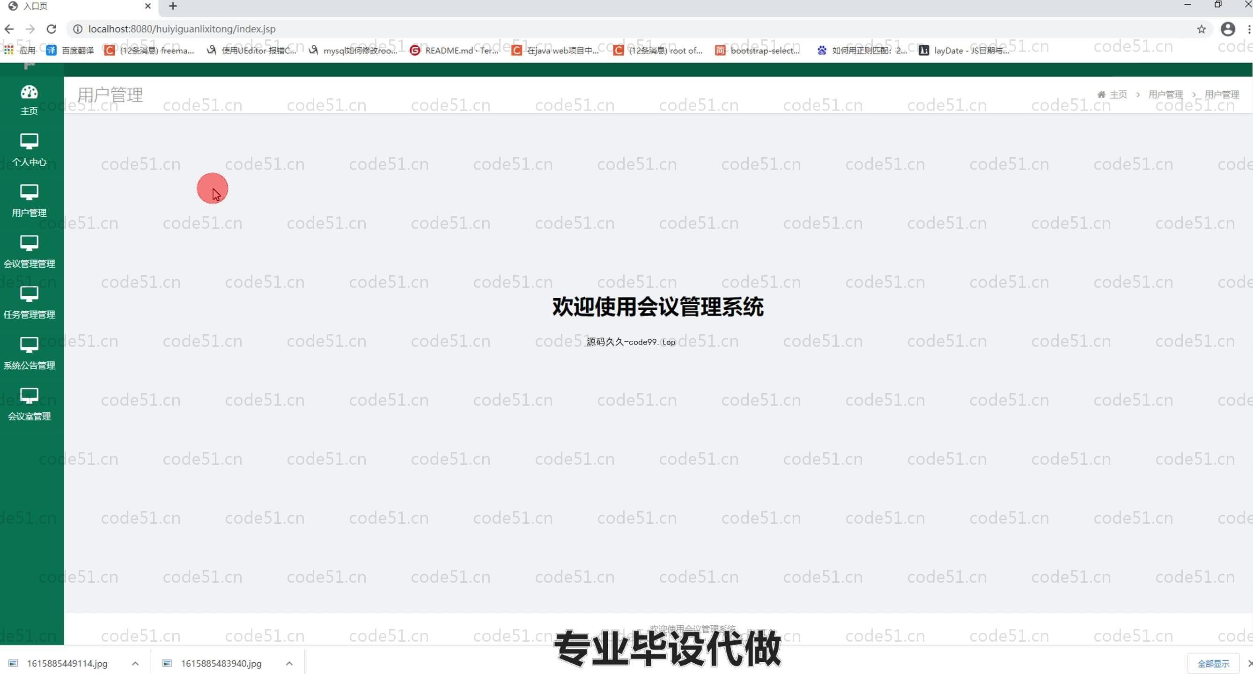Viewport: 1253px width, 674px height.
Task: Bookmark this page with star icon
Action: tap(1201, 29)
